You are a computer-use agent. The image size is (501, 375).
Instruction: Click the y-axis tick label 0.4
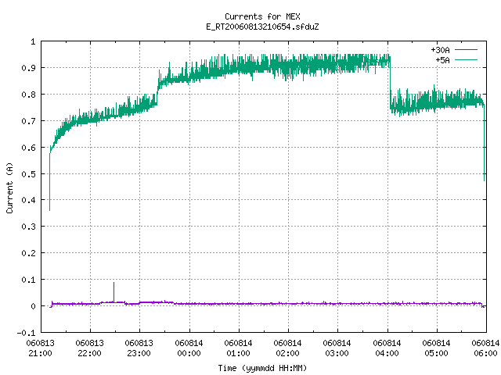coord(28,200)
